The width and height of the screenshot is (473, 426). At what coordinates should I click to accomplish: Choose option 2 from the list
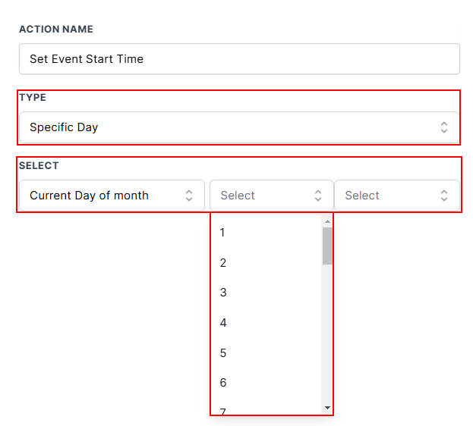point(223,263)
